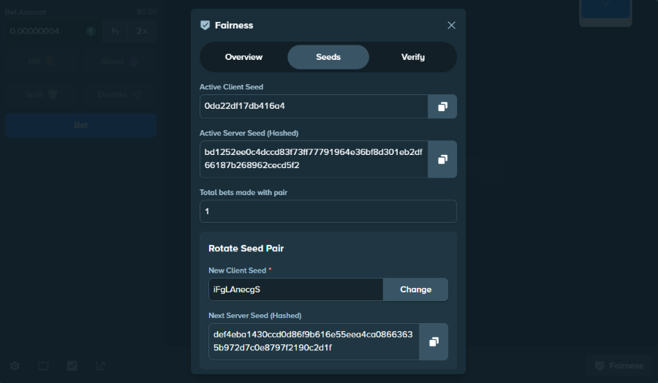This screenshot has height=383, width=658.
Task: Close the Fairness dialog
Action: point(451,26)
